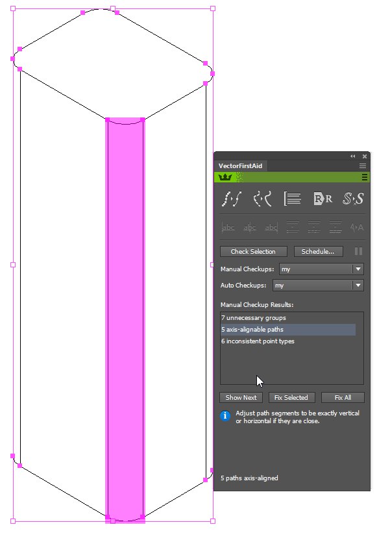
Task: Open the Manual Checkups dropdown
Action: coord(321,269)
